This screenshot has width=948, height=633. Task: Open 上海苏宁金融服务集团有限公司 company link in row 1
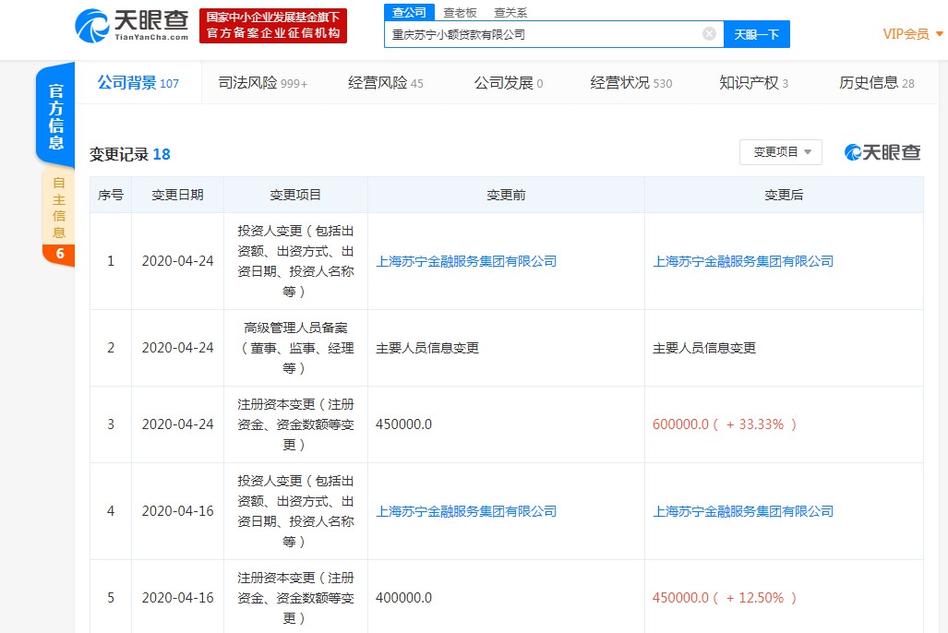pos(466,261)
